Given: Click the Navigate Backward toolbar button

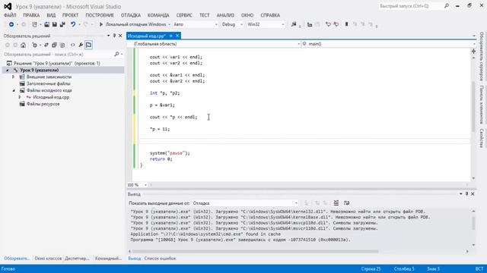Looking at the screenshot, I should click(x=11, y=24).
